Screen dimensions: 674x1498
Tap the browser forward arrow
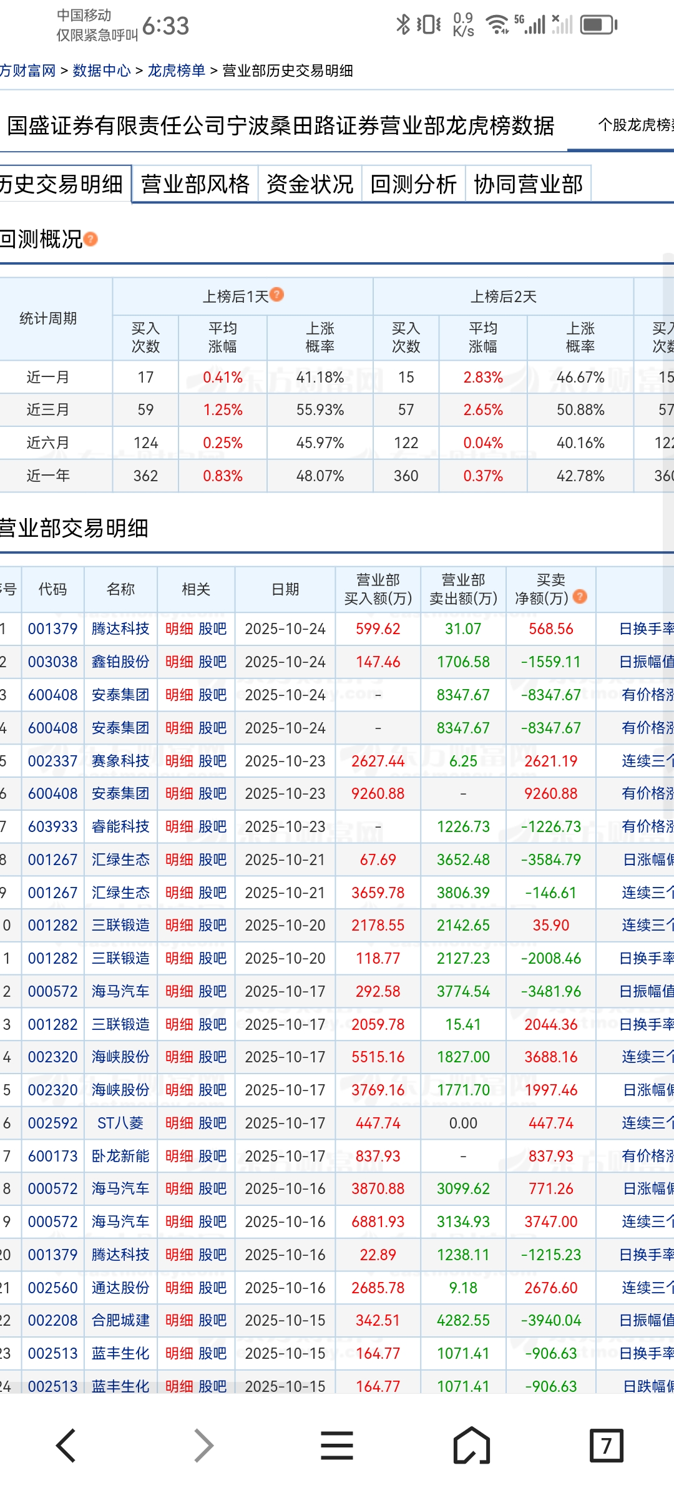[x=203, y=1446]
